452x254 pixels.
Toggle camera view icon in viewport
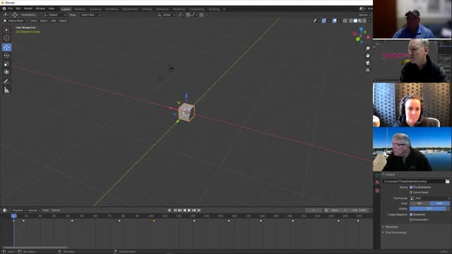coord(367,63)
